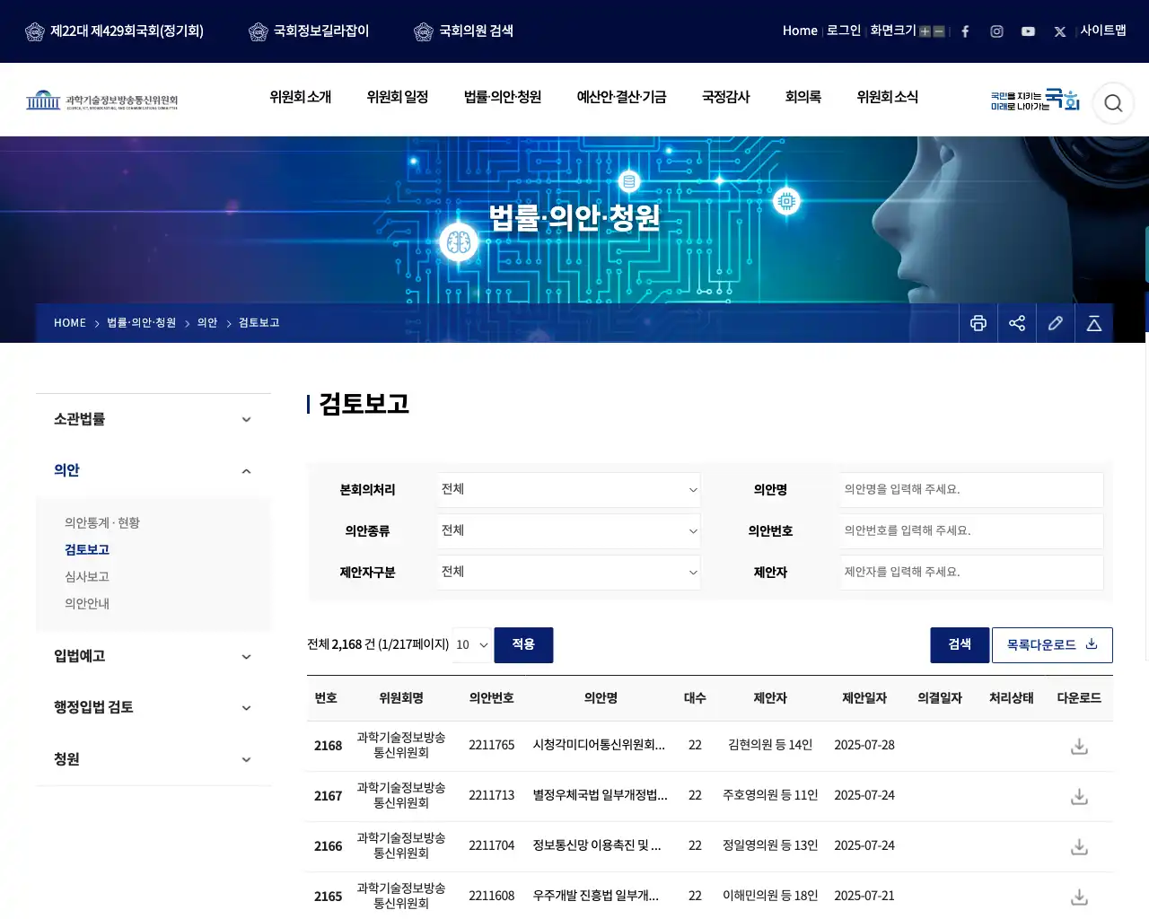The width and height of the screenshot is (1149, 919).
Task: Click the 의안명 input field
Action: pyautogui.click(x=972, y=490)
